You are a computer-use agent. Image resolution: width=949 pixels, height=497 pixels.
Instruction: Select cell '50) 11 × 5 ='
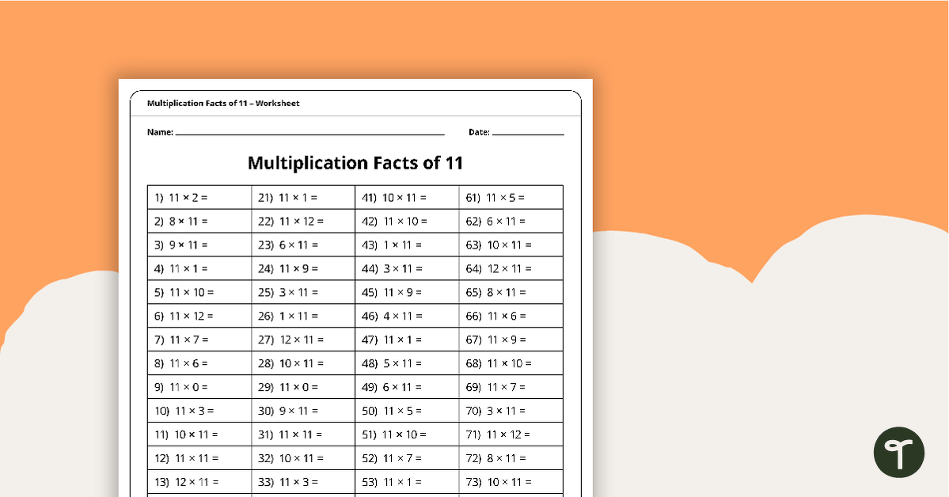click(x=408, y=411)
